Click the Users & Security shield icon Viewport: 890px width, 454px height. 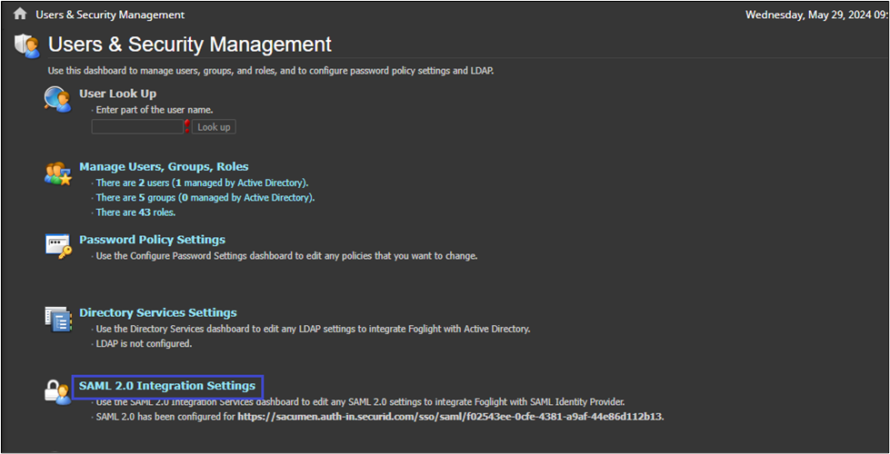tap(27, 44)
